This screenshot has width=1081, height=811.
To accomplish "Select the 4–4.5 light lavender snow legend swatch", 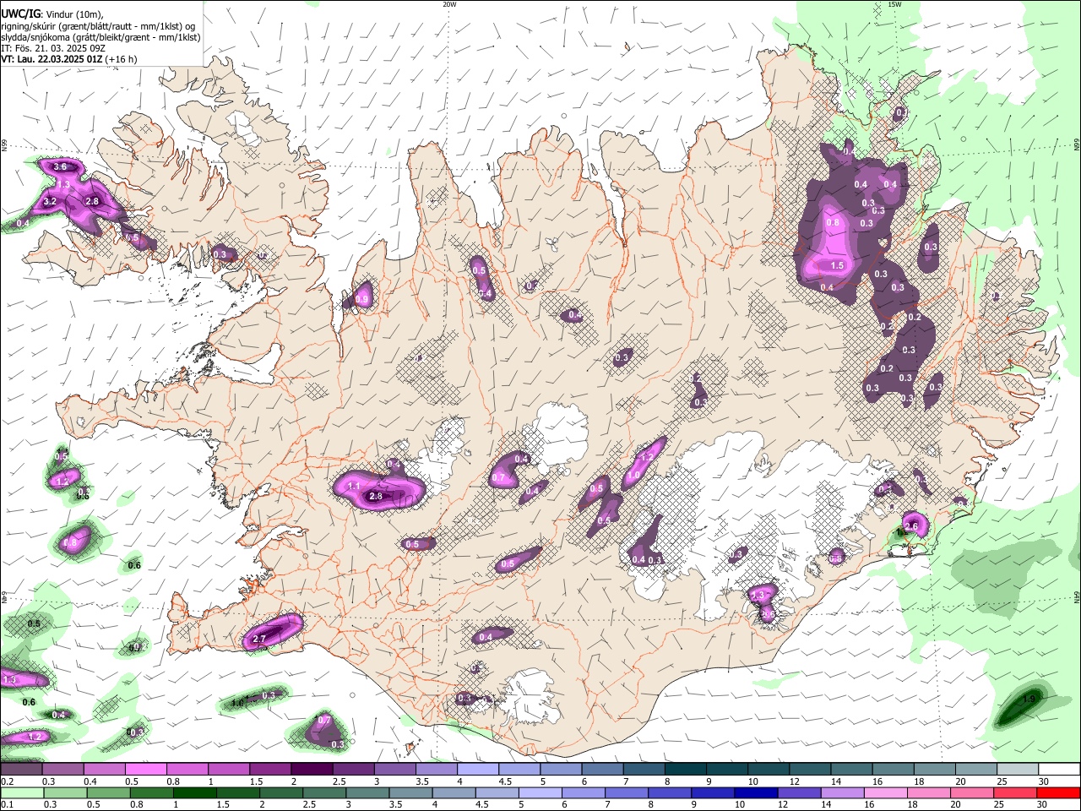I will 478,769.
